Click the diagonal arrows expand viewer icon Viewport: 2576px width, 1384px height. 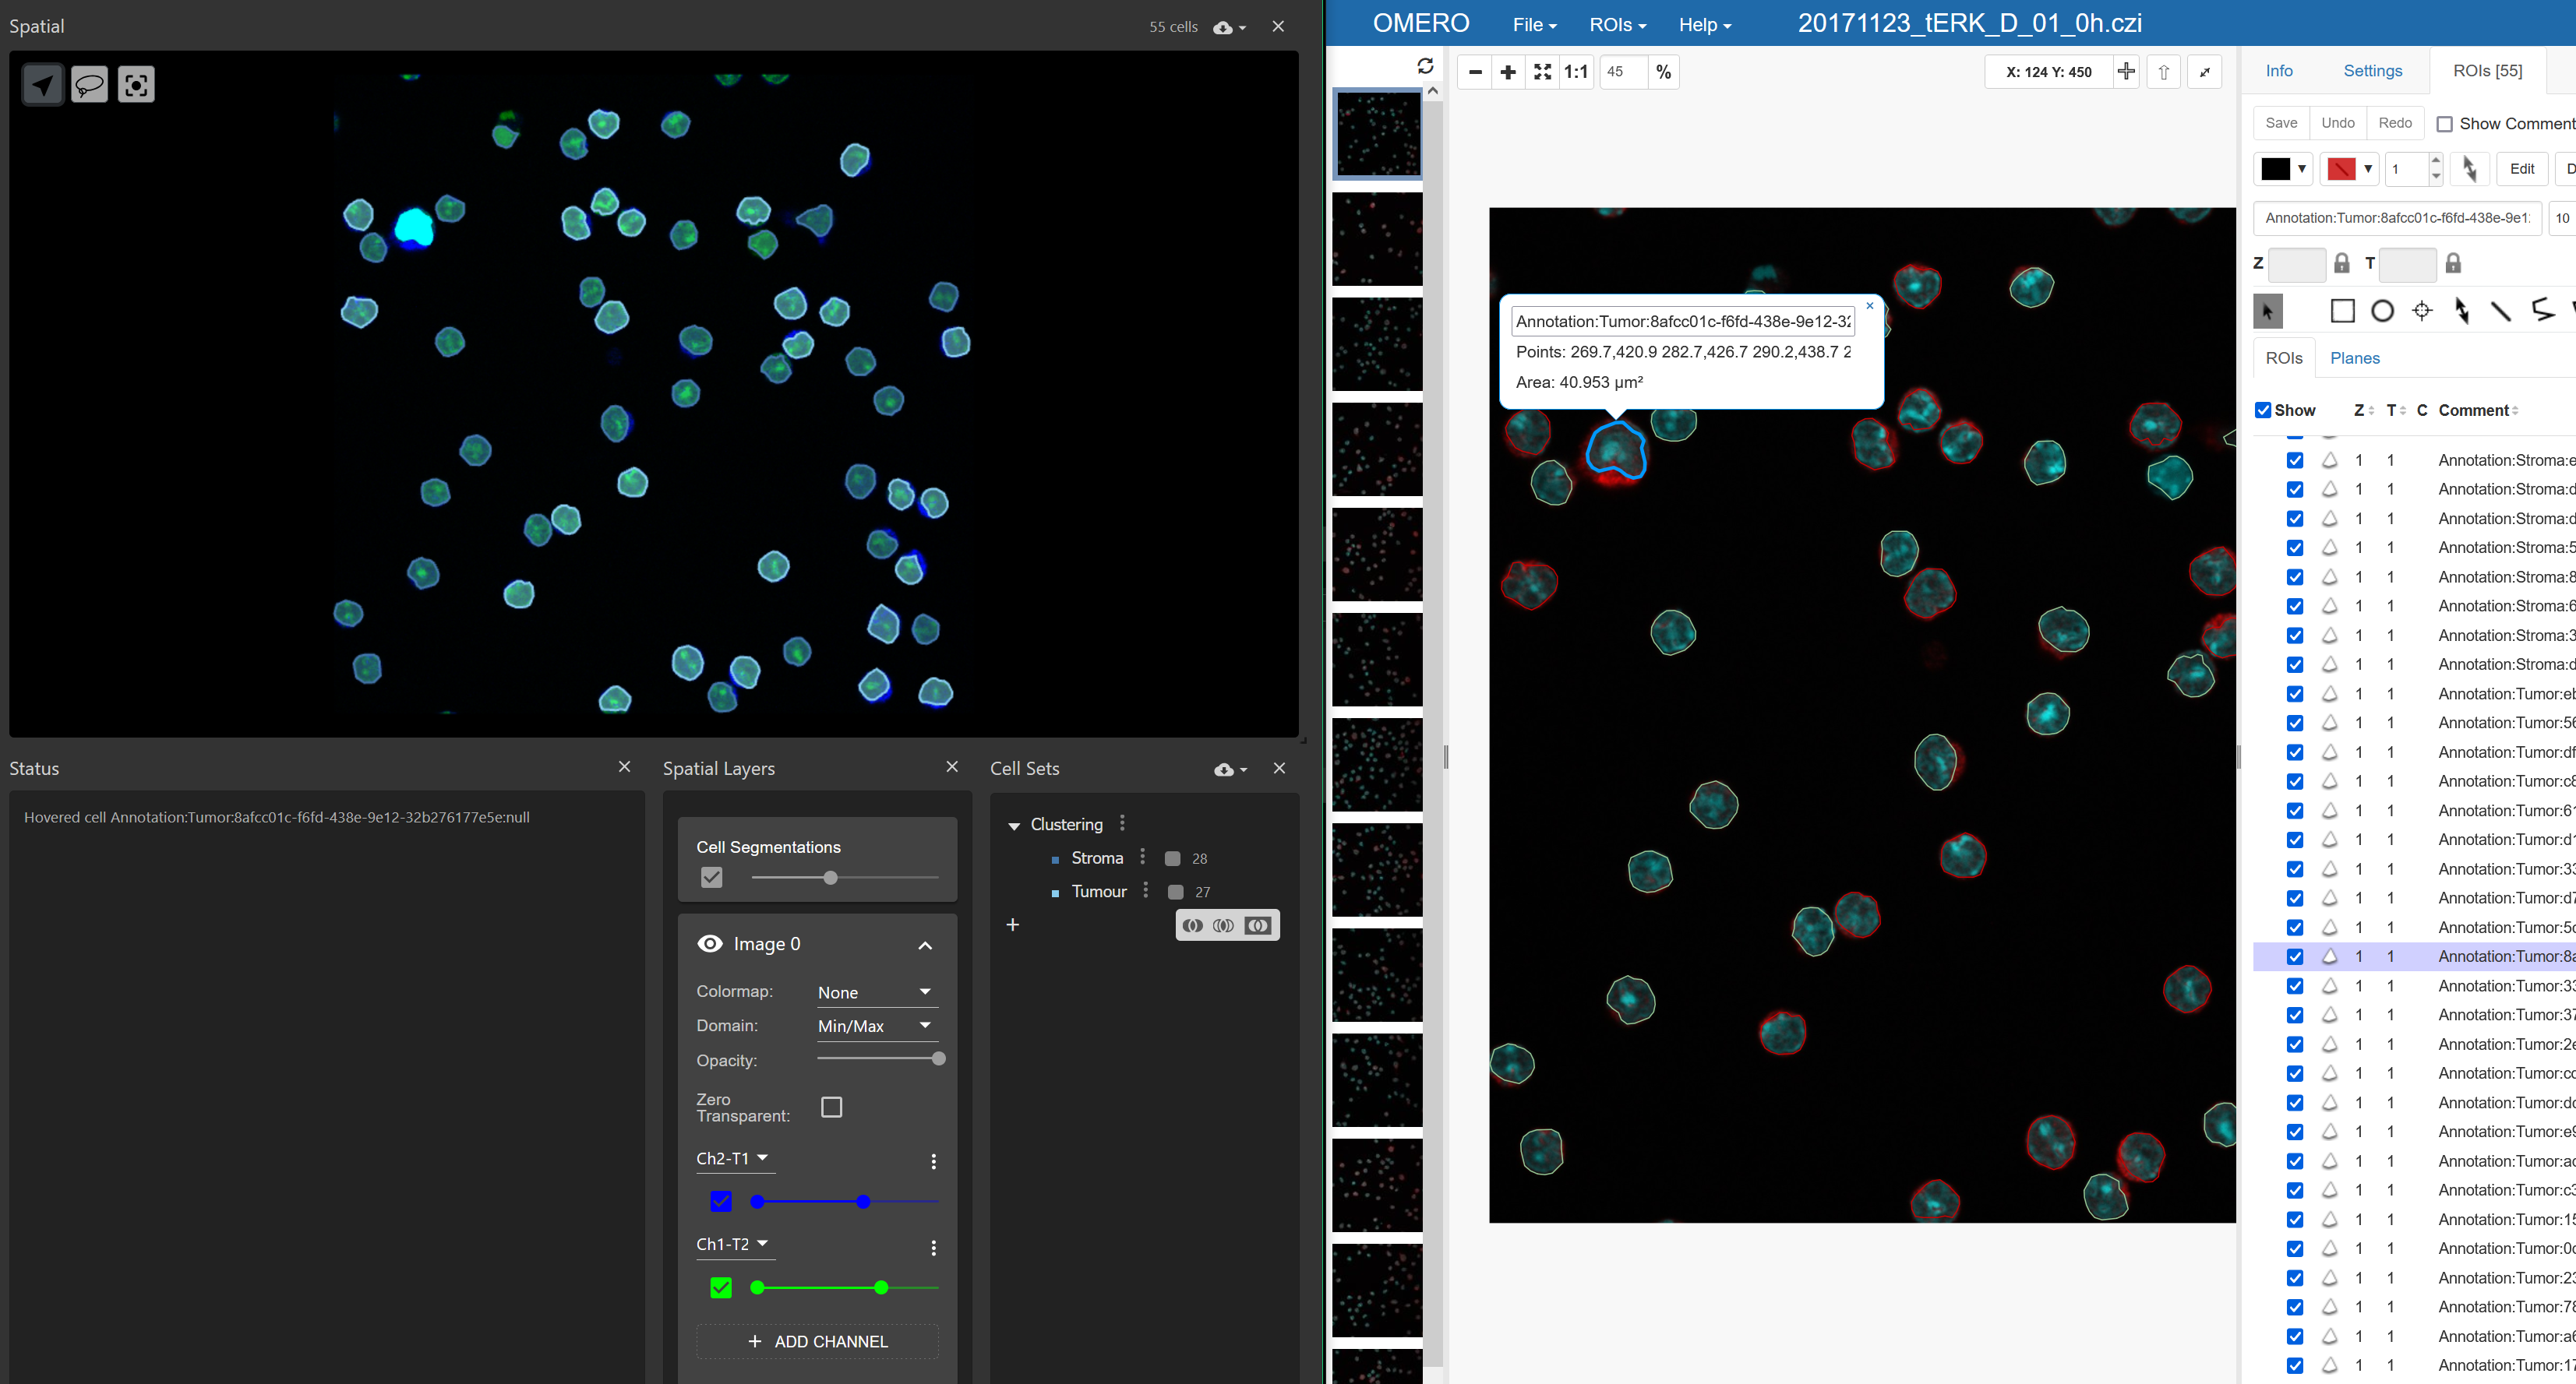2205,72
